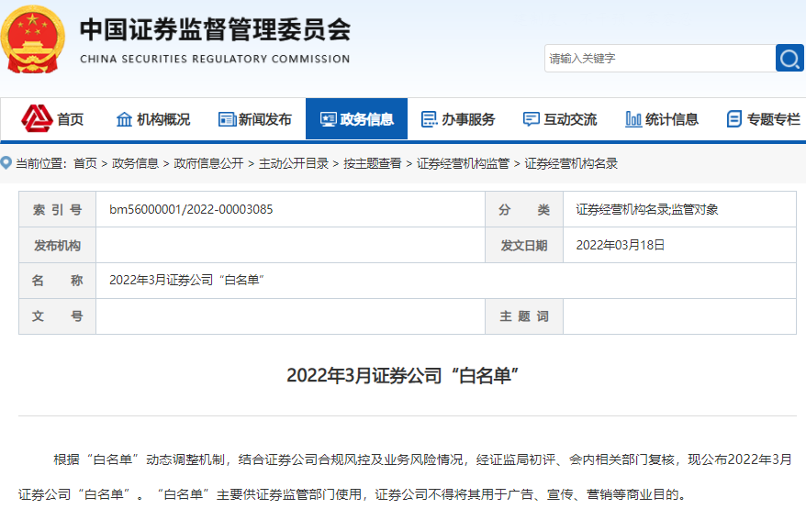806x509 pixels.
Task: Click the monitor icon beside 政务信息
Action: tap(328, 119)
